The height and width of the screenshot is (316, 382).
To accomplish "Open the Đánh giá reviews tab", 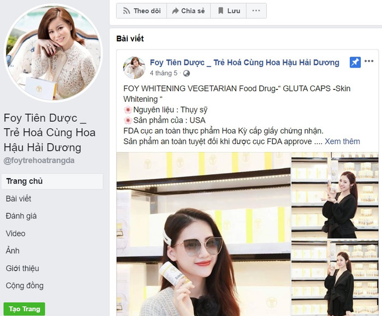I will (x=21, y=216).
